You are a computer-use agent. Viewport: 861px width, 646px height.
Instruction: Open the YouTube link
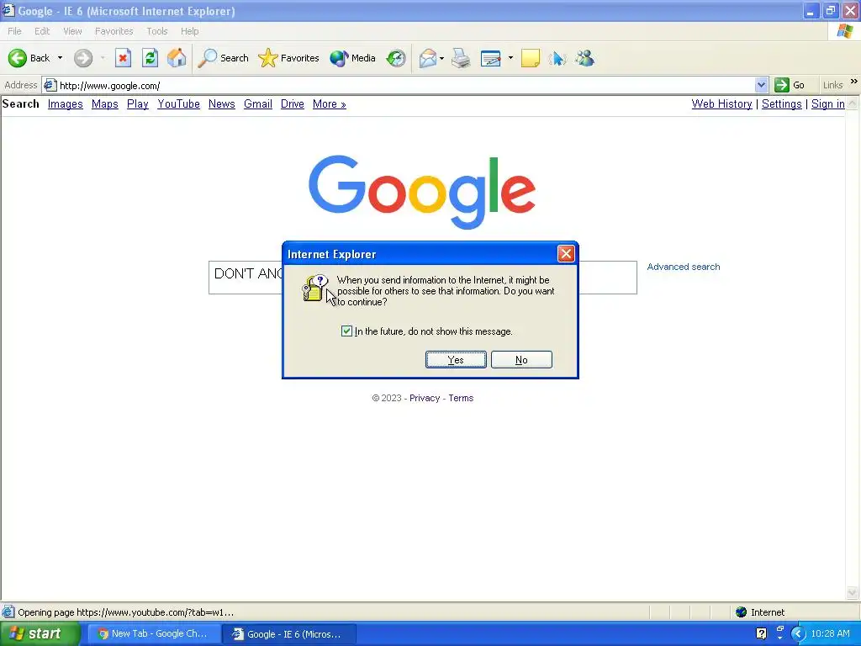(178, 103)
